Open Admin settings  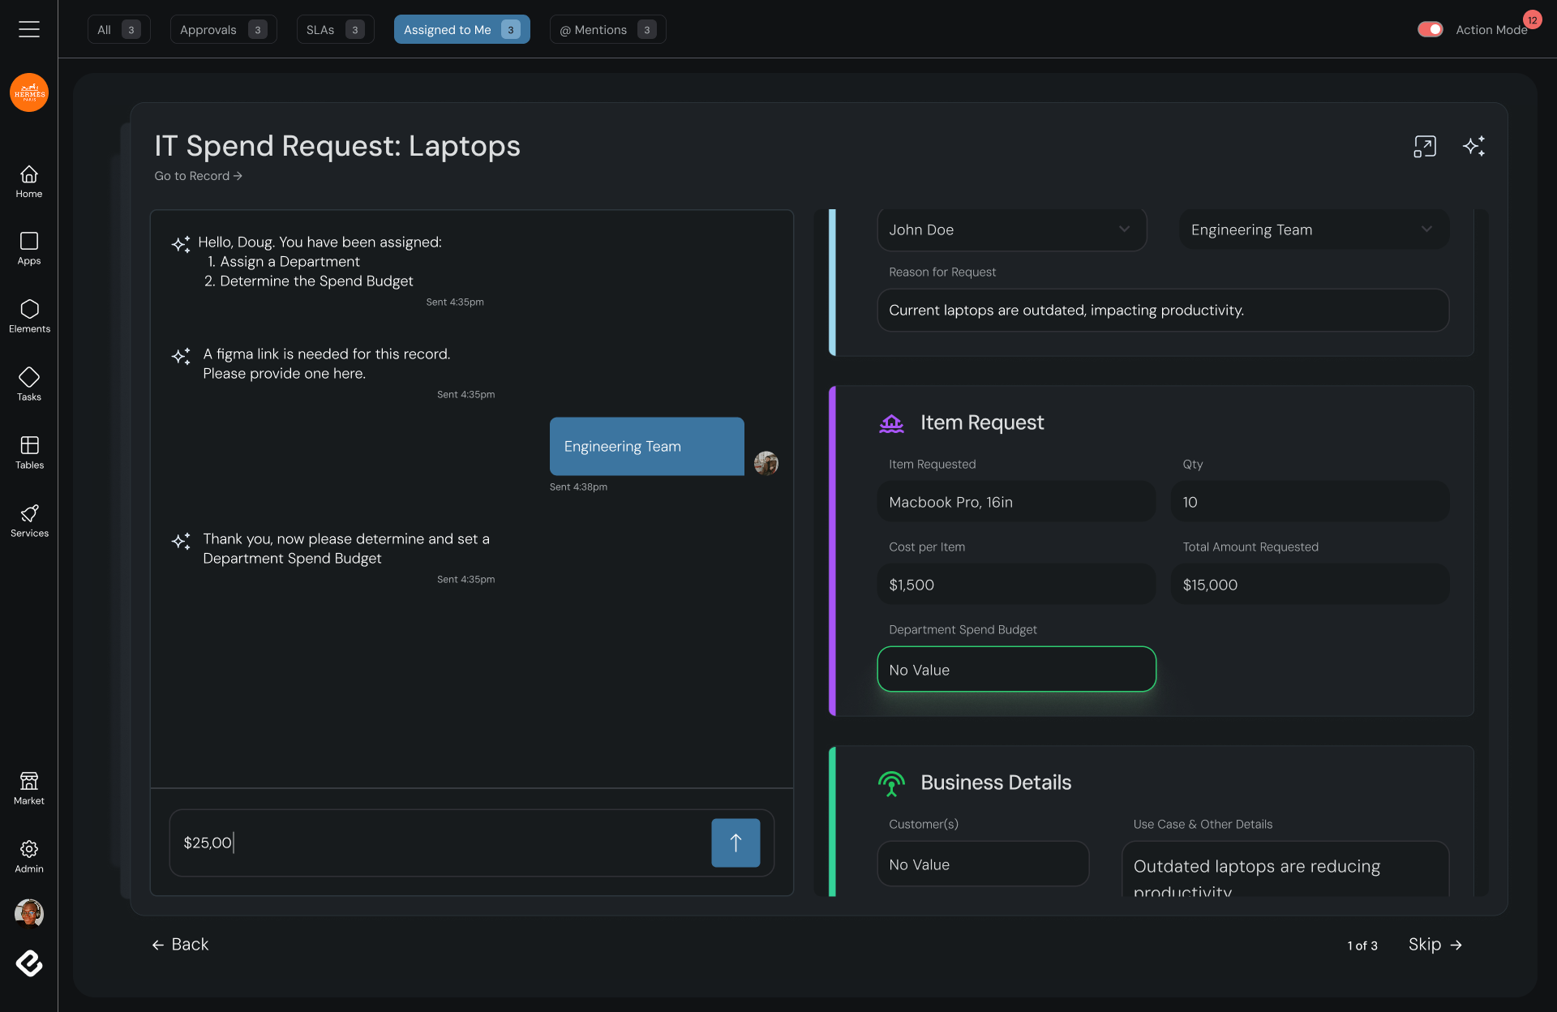tap(29, 856)
